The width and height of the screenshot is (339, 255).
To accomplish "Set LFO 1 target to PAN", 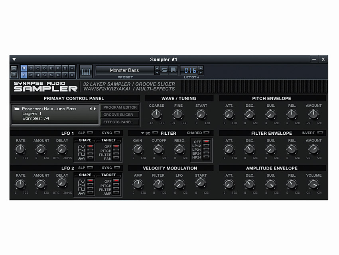I will [116, 158].
